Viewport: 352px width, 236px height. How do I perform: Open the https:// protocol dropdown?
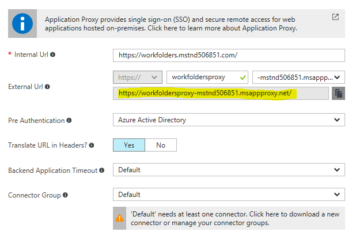pyautogui.click(x=138, y=78)
